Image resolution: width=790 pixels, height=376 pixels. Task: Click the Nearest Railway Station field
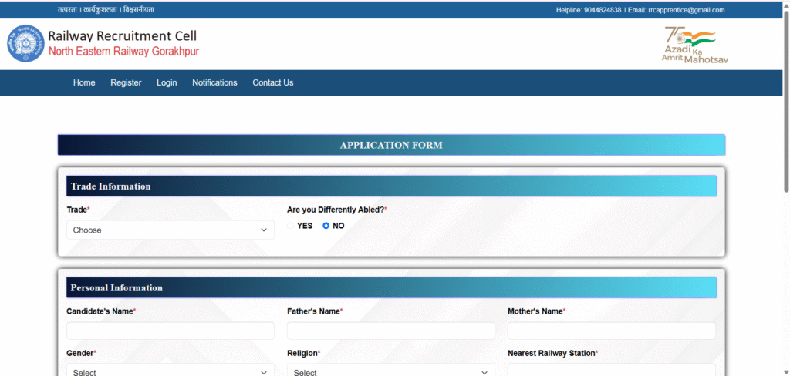click(x=611, y=371)
